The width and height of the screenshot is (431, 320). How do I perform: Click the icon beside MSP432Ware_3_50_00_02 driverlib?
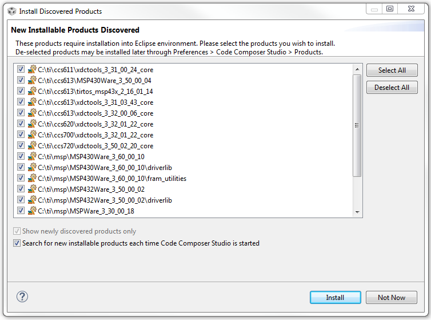[32, 200]
